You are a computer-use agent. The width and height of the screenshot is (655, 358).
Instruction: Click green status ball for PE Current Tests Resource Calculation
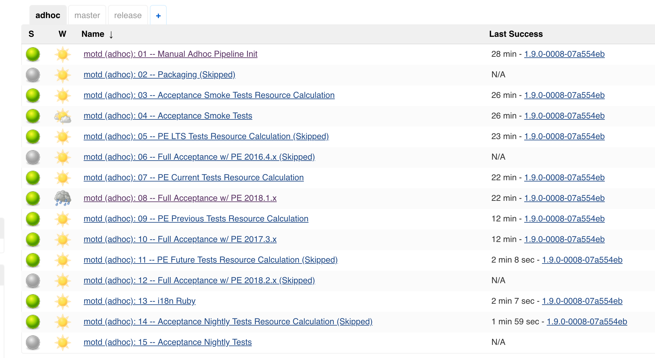coord(33,178)
